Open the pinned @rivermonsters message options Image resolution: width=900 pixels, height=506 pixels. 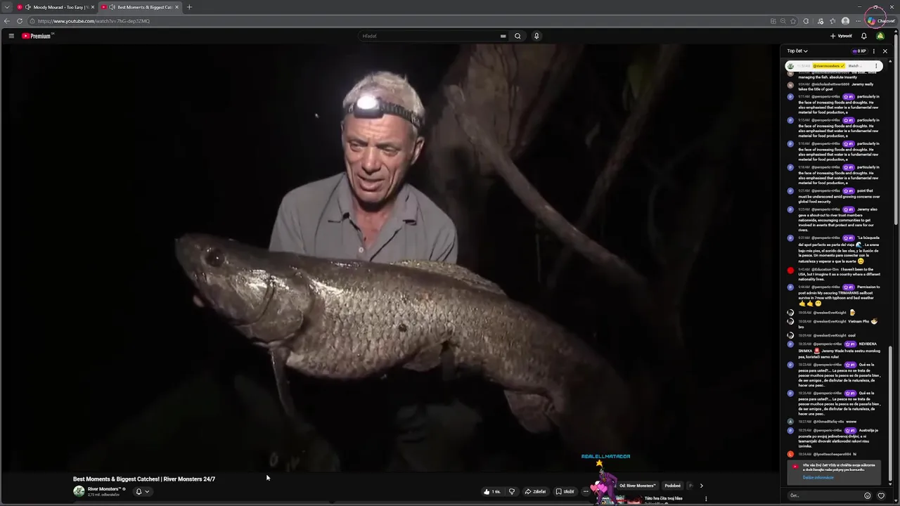point(876,66)
